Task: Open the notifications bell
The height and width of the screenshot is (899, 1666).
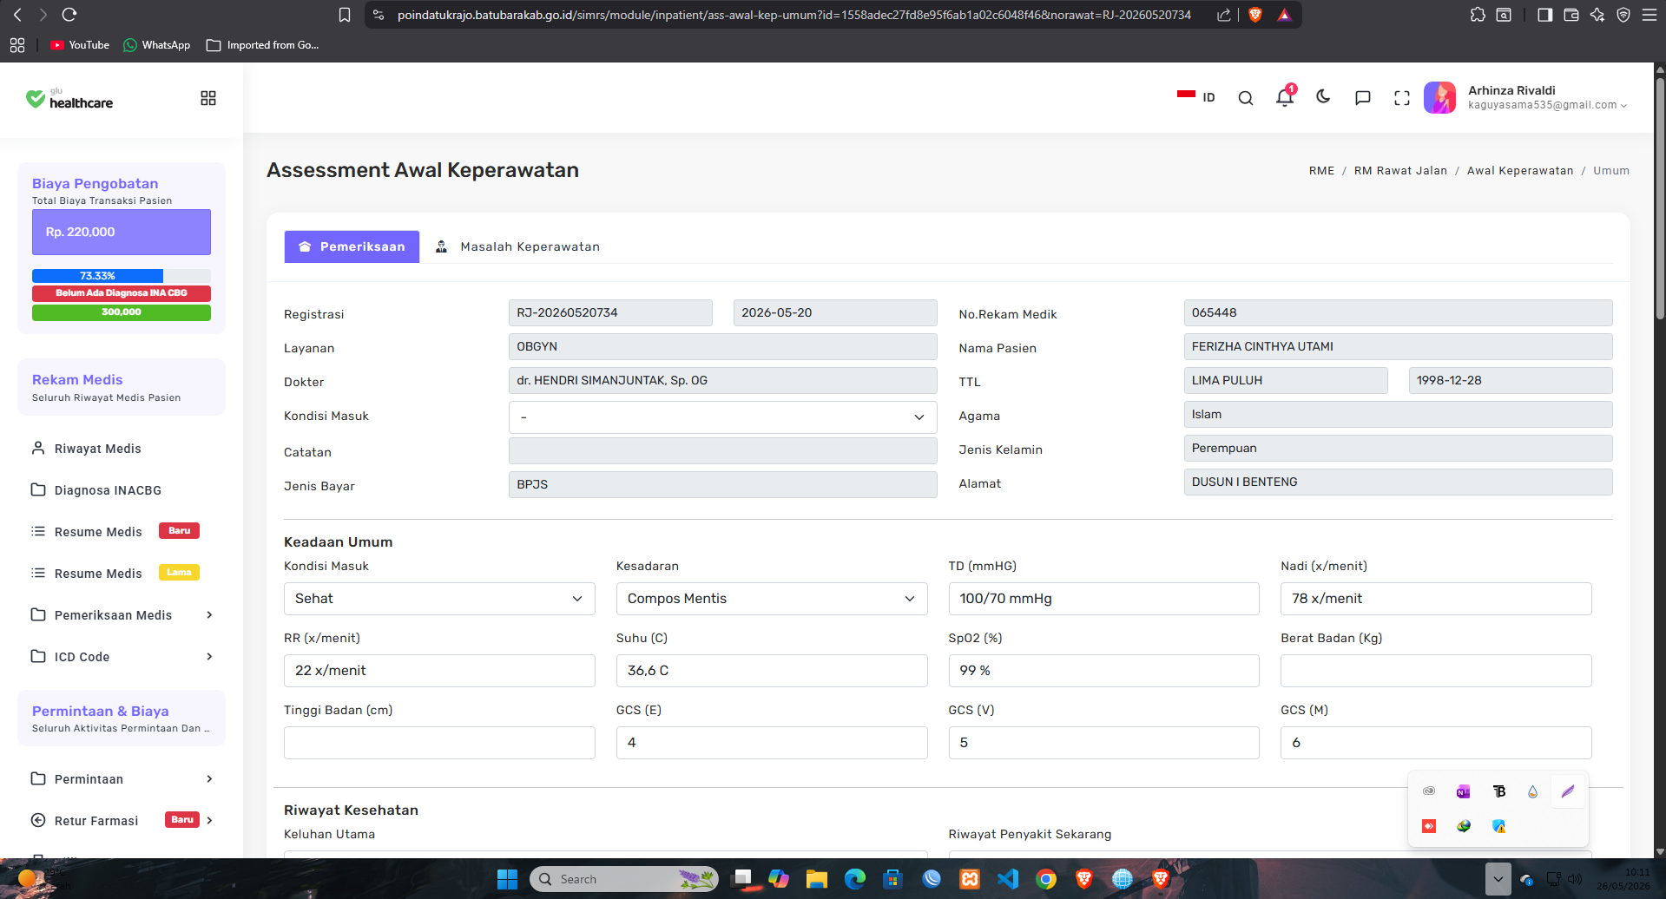Action: tap(1285, 96)
